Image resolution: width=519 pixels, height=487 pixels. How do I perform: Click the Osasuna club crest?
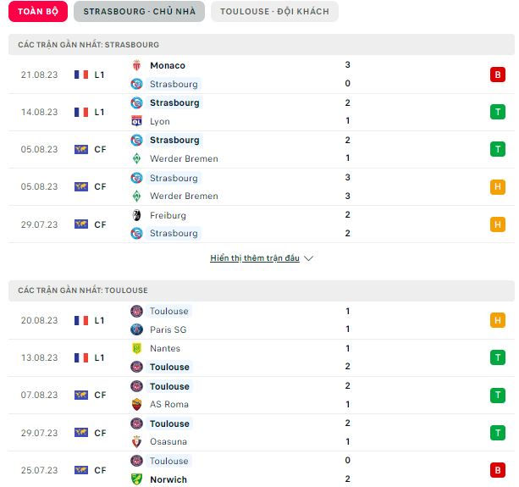(136, 441)
